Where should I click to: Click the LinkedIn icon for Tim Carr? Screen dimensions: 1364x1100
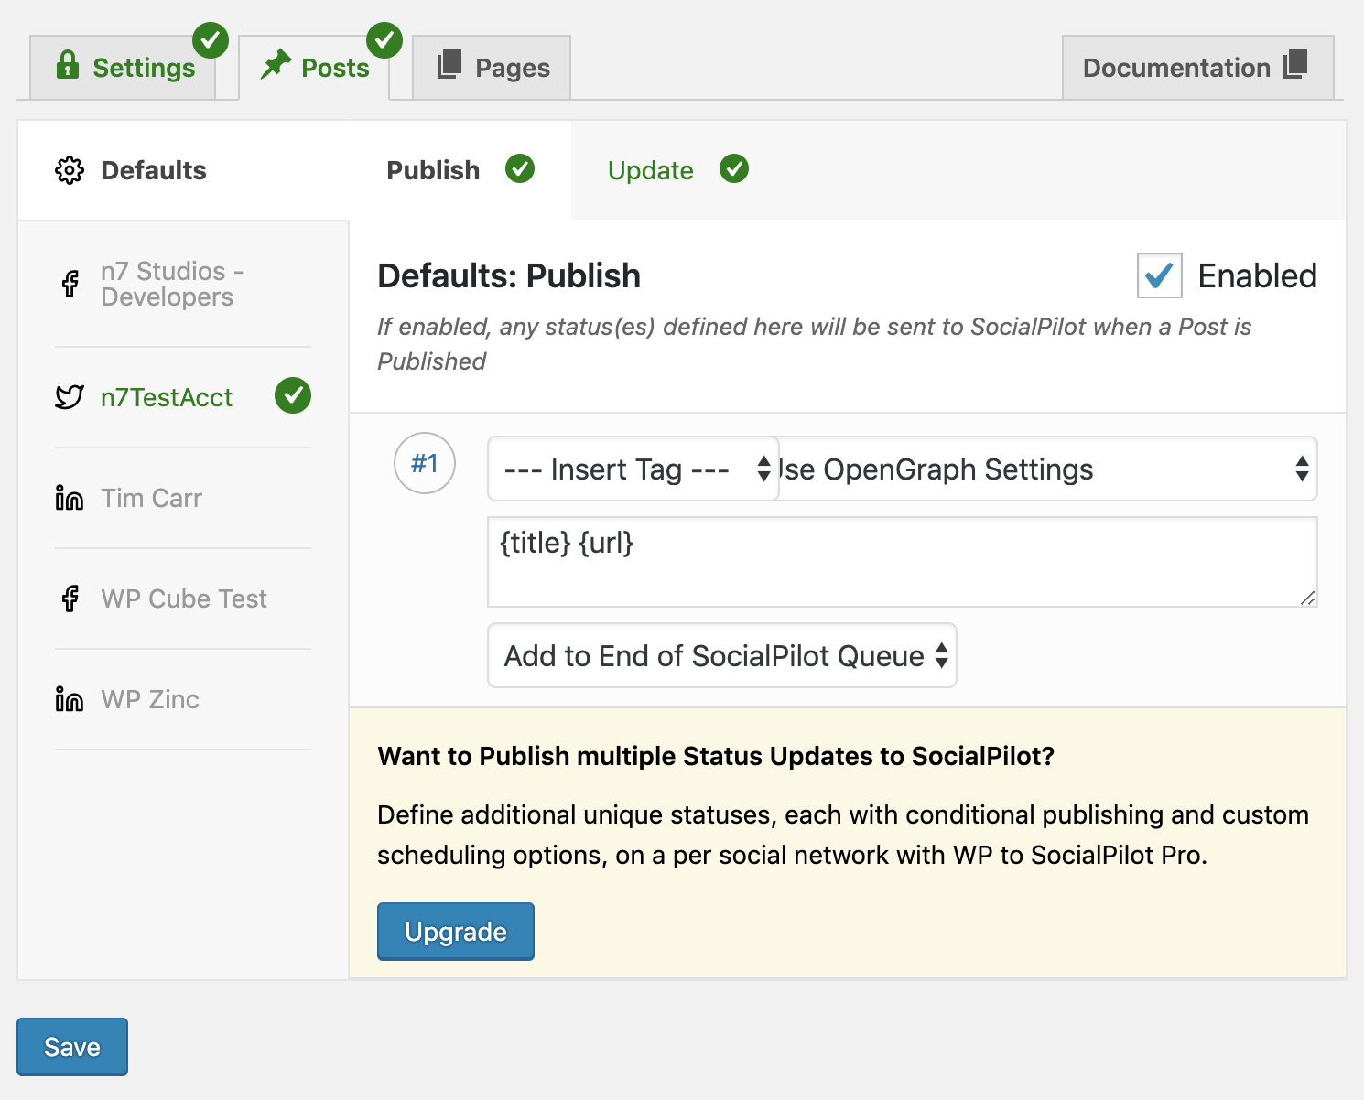(x=70, y=498)
